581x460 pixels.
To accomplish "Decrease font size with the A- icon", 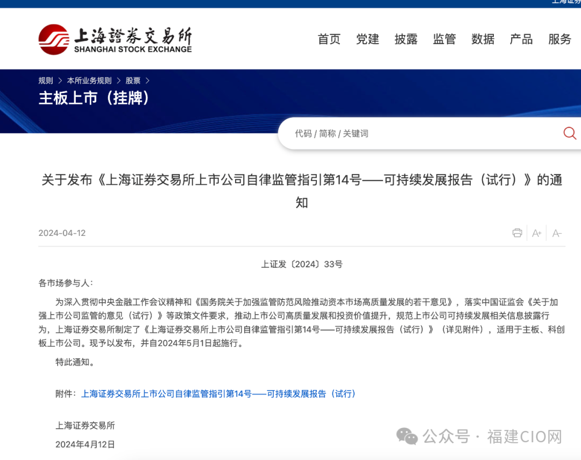I will (x=557, y=233).
